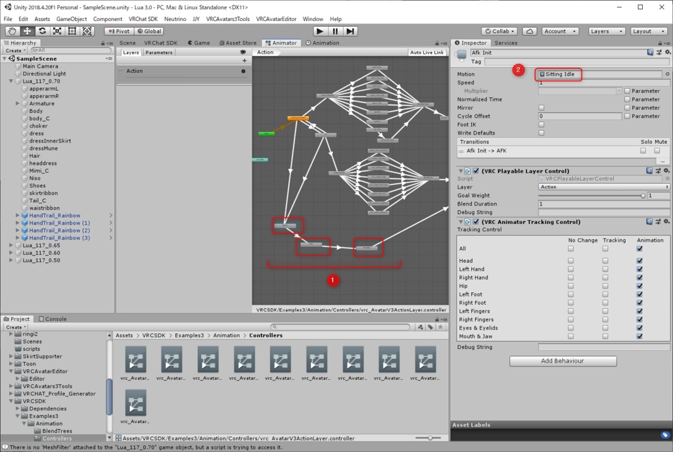673x452 pixels.
Task: Toggle Auto Live Link button
Action: point(427,53)
